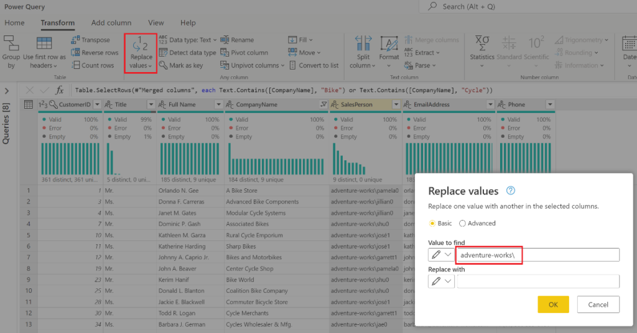Screen dimensions: 637x333
Task: Click the Search box
Action: pyautogui.click(x=528, y=6)
